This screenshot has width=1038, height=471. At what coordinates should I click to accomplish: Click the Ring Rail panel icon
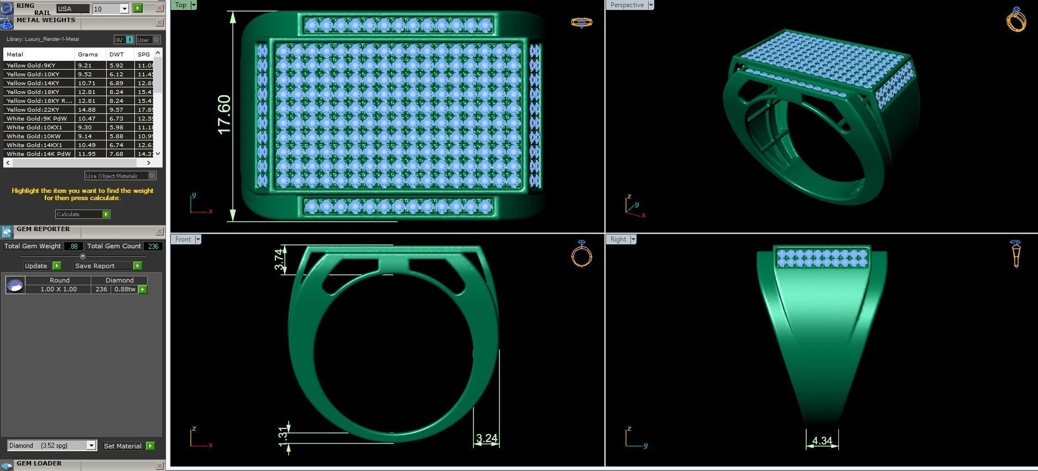(x=7, y=8)
